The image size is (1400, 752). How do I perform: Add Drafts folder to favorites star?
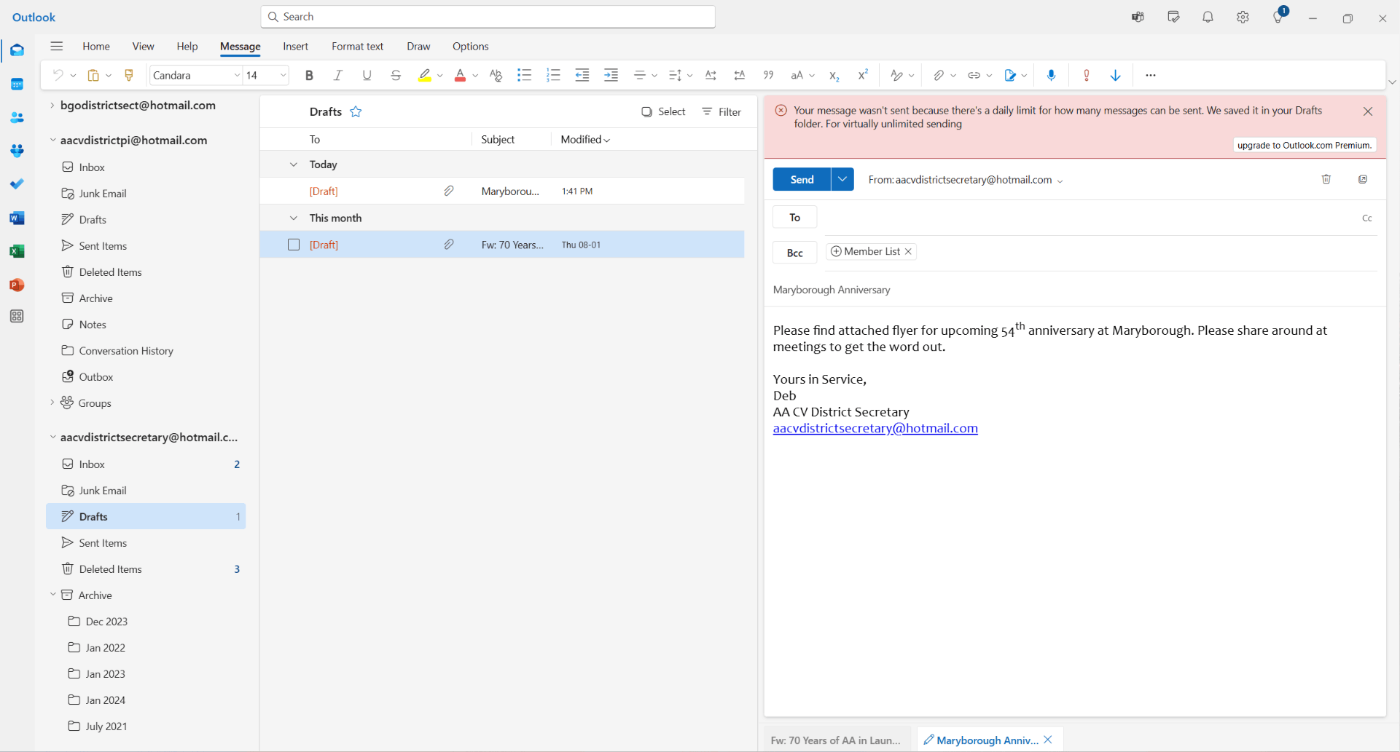356,111
